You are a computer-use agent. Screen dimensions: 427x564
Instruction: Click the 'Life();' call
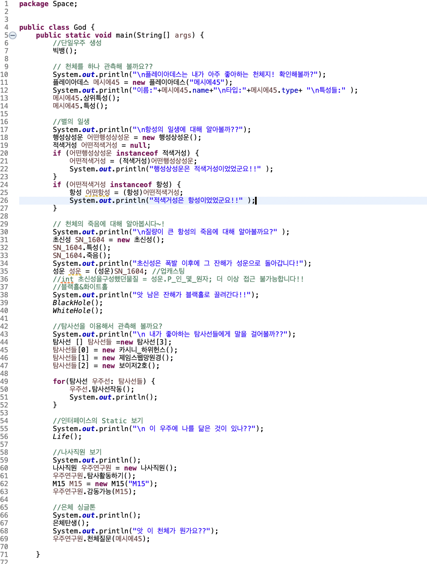[x=67, y=437]
